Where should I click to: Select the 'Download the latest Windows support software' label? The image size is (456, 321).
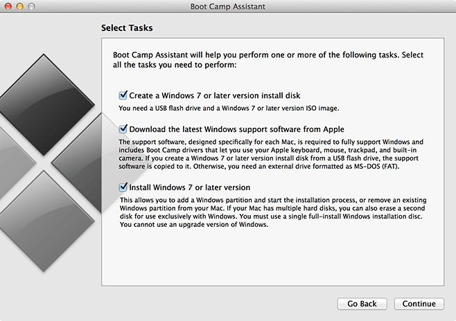236,129
